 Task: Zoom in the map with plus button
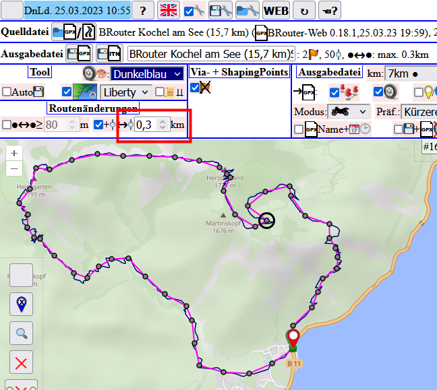[x=14, y=153]
